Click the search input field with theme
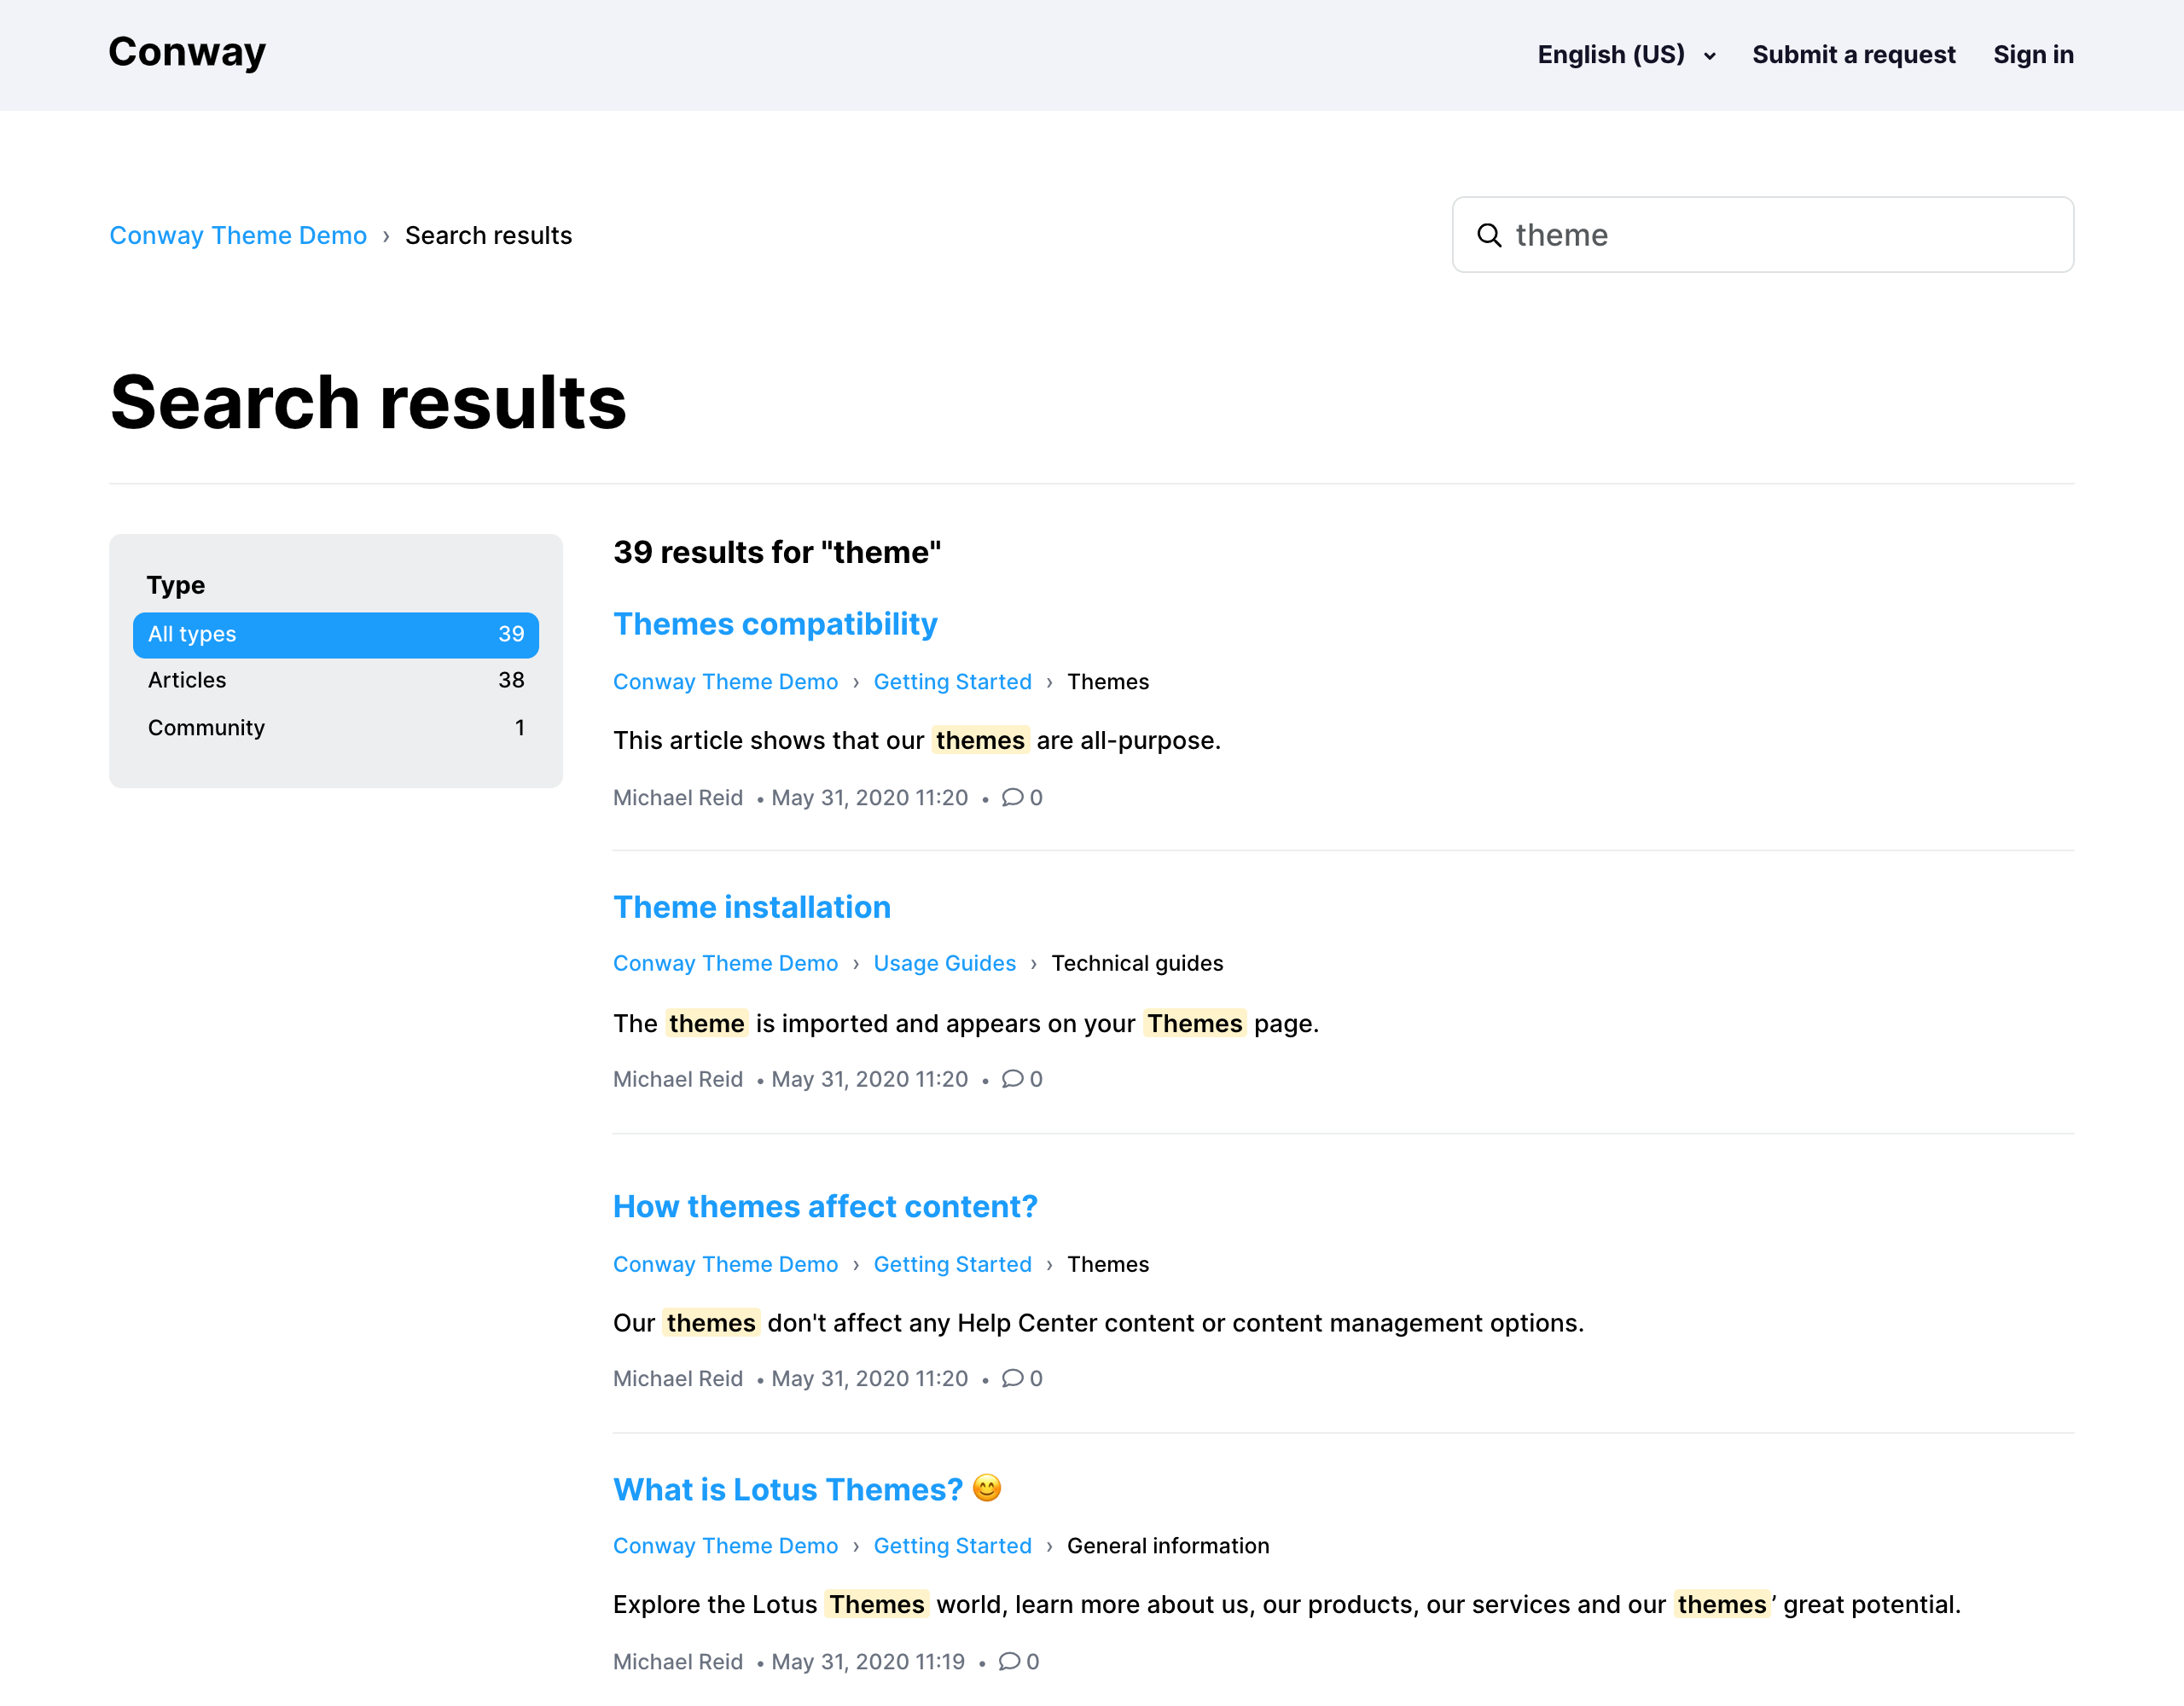The height and width of the screenshot is (1706, 2184). (1780, 235)
